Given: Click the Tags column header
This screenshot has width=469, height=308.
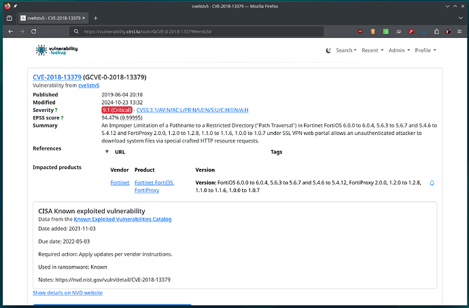Looking at the screenshot, I should [x=277, y=152].
